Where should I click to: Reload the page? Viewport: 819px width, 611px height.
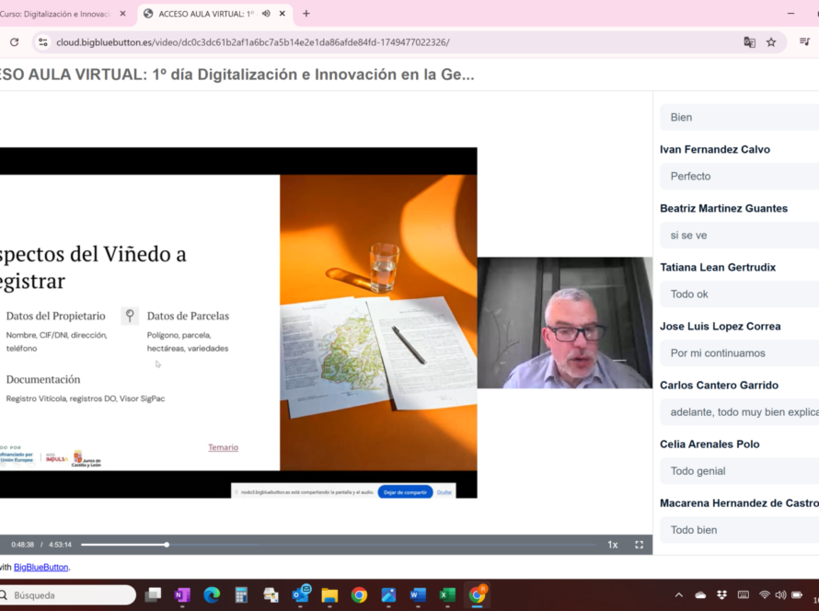14,42
